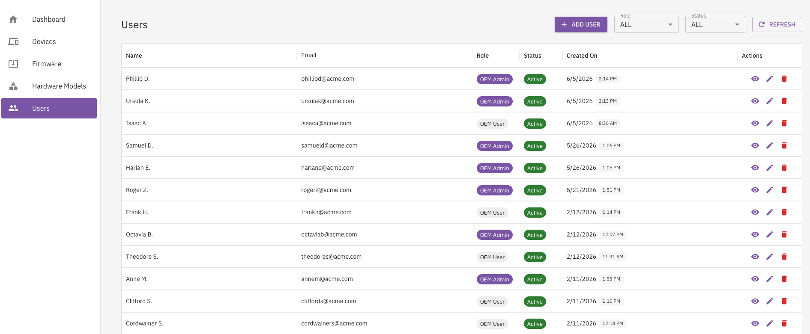View details for Theodore S.

[x=755, y=257]
